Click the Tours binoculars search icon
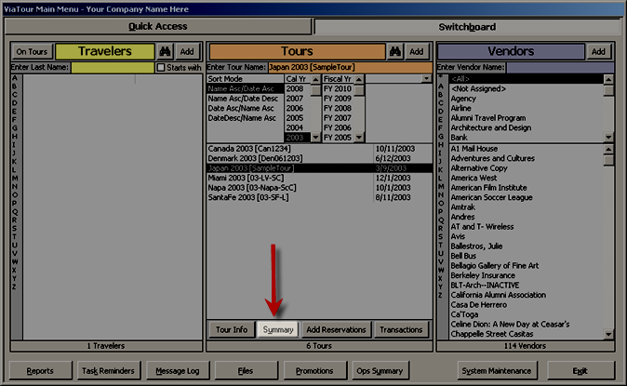 click(394, 52)
